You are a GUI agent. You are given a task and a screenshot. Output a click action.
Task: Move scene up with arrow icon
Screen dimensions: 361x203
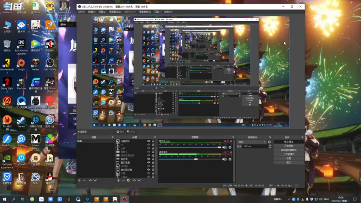click(x=90, y=180)
